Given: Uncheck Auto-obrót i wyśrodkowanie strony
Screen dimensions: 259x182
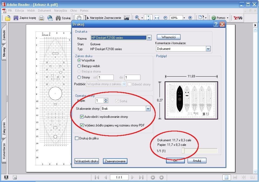Looking at the screenshot, I should click(x=82, y=117).
